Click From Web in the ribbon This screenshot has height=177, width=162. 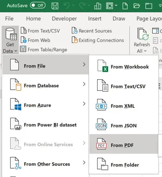point(35,40)
